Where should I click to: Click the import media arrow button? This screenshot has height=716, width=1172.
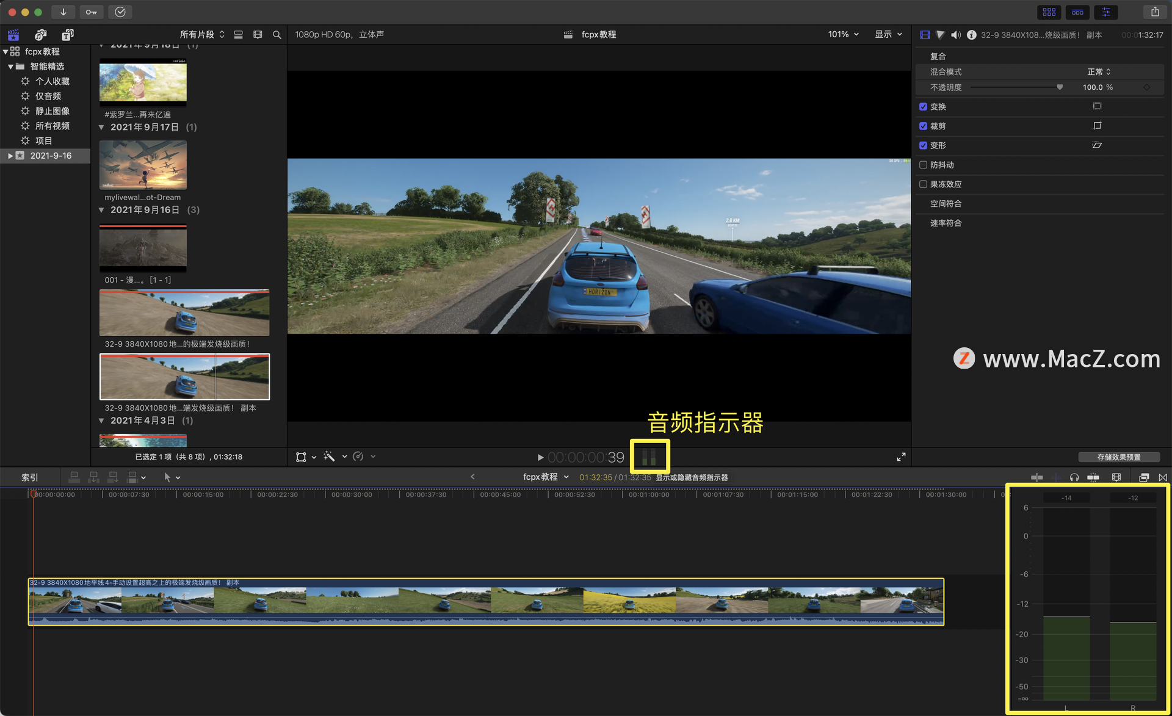[x=63, y=12]
